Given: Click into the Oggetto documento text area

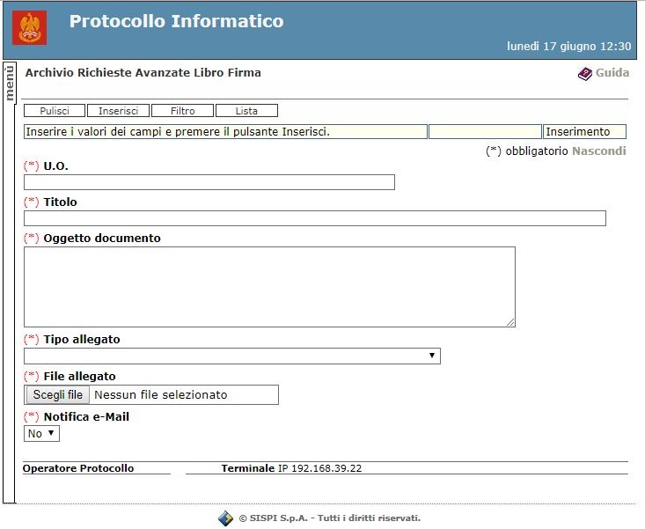Looking at the screenshot, I should tap(269, 287).
